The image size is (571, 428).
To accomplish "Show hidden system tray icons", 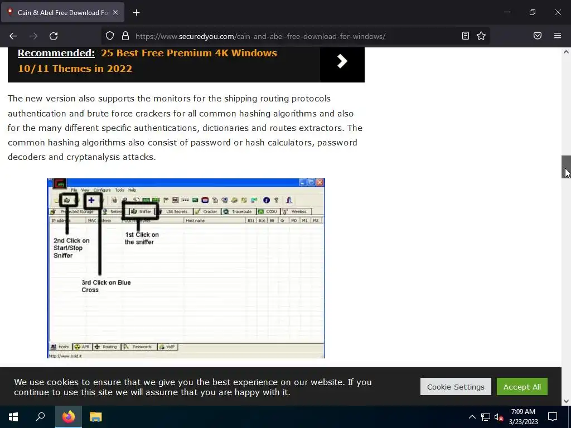I will point(472,417).
